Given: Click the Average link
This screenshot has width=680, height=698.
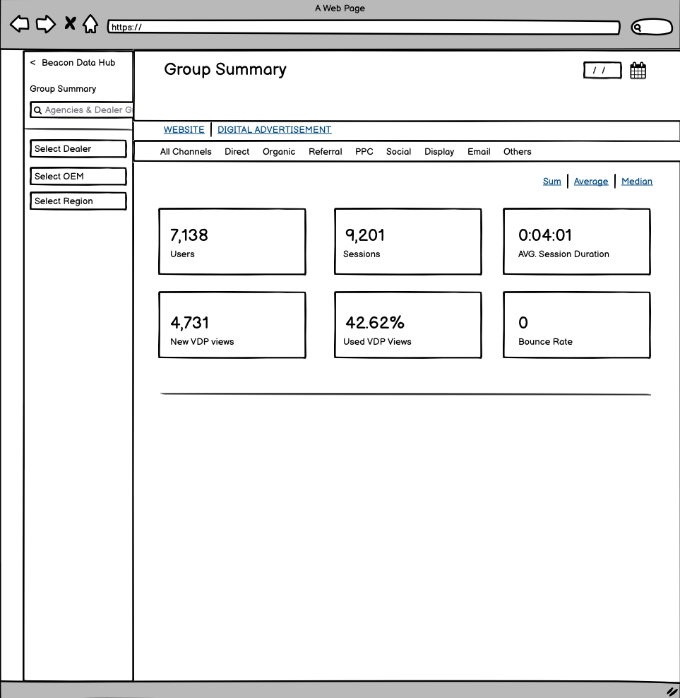Looking at the screenshot, I should tap(591, 181).
